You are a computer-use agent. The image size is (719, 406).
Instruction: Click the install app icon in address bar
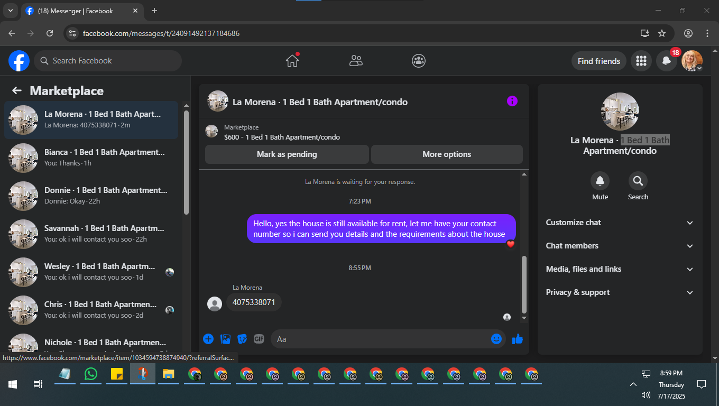(644, 33)
